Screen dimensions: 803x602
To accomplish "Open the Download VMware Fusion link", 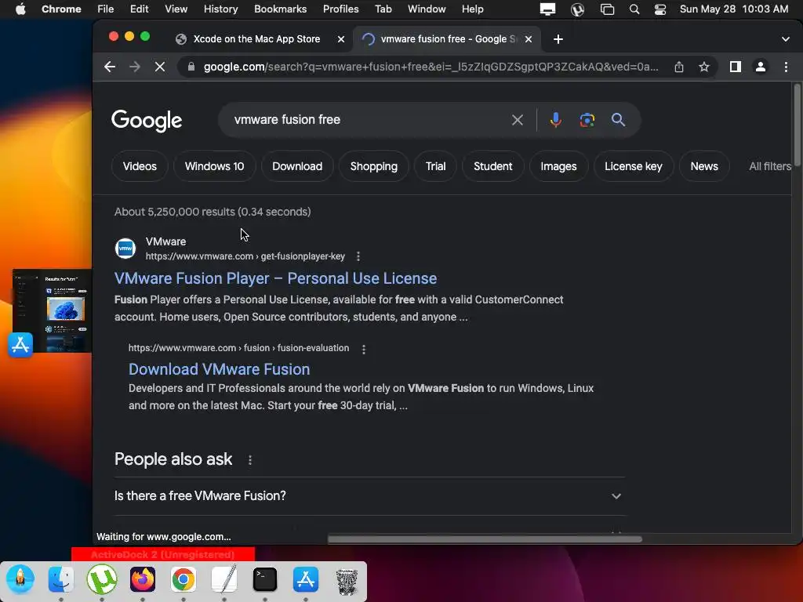I will pos(220,369).
